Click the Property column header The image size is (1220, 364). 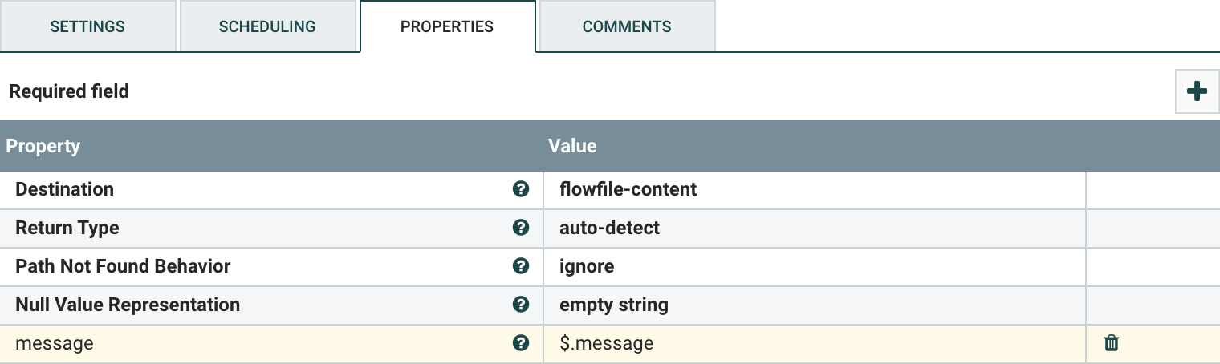43,146
